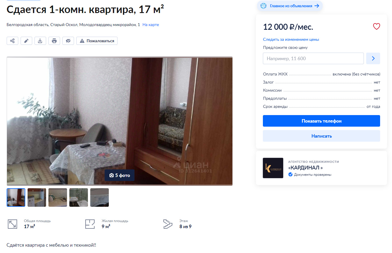The image size is (392, 253).
Task: Click the share icon button
Action: point(12,41)
